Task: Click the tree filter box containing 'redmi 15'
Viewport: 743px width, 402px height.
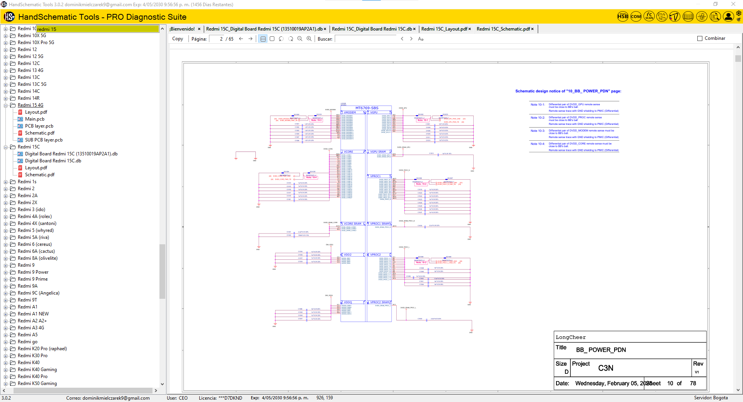Action: [98, 29]
